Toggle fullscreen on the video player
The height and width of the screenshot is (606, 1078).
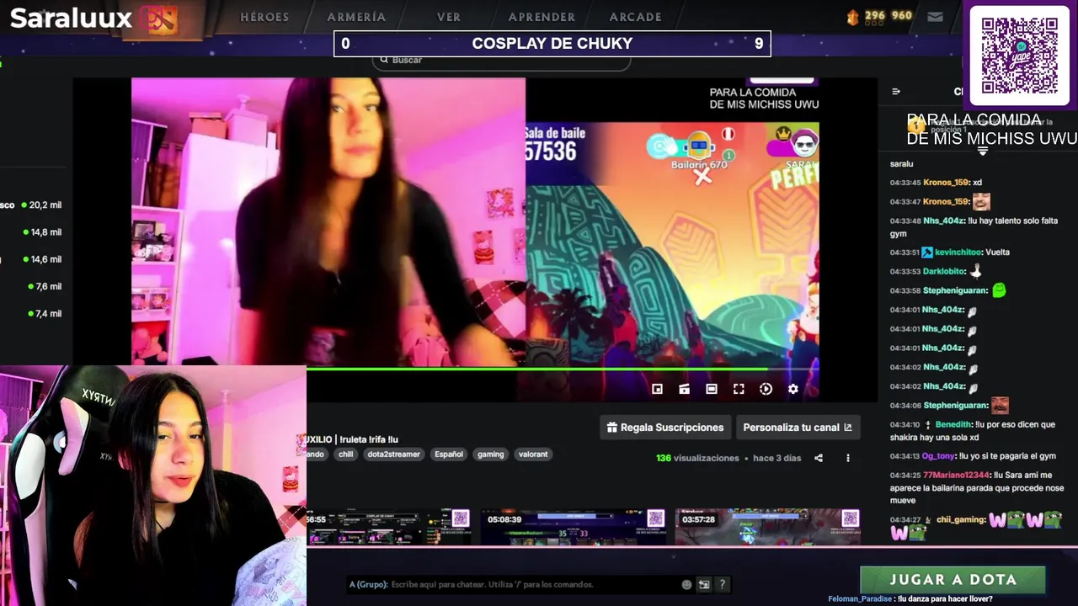[x=739, y=389]
